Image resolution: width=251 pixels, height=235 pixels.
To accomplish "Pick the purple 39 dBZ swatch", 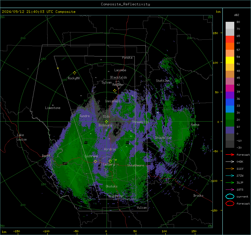I will (x=230, y=95).
